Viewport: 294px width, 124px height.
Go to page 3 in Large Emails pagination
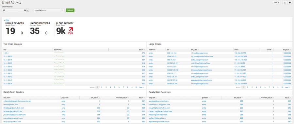pyautogui.click(x=252, y=87)
